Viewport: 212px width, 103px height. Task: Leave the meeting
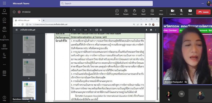pos(203,12)
